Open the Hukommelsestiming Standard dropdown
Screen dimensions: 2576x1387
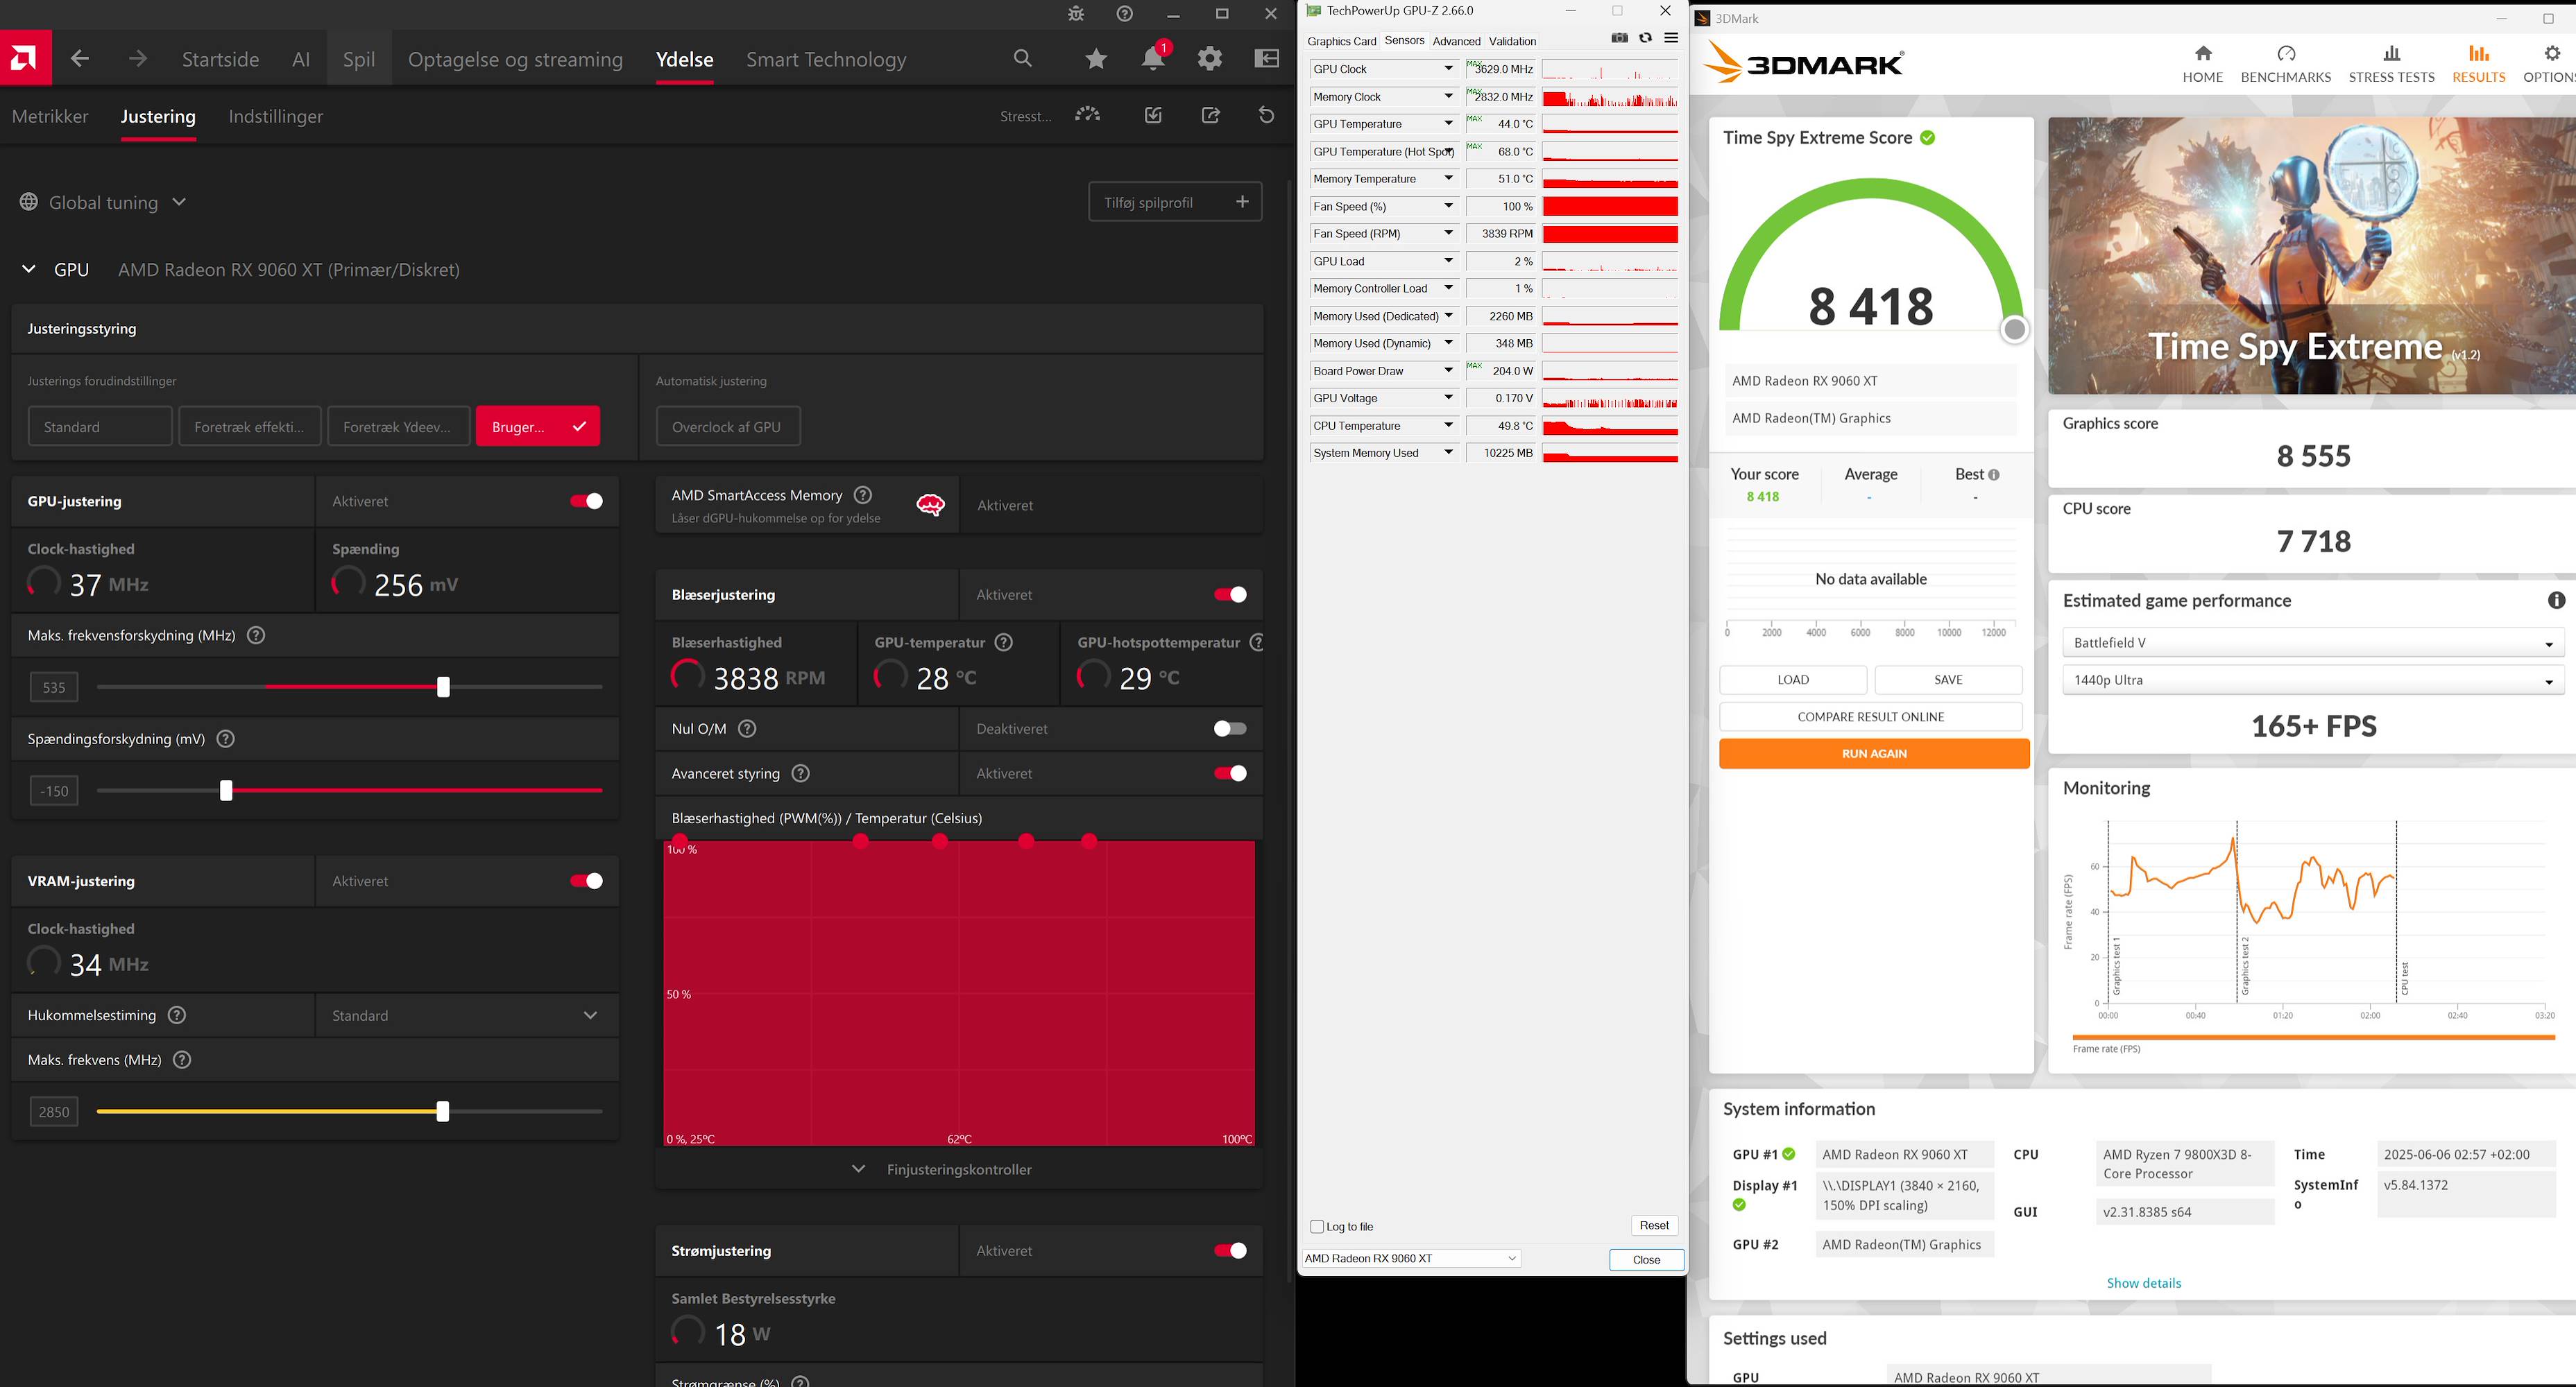click(x=467, y=1015)
